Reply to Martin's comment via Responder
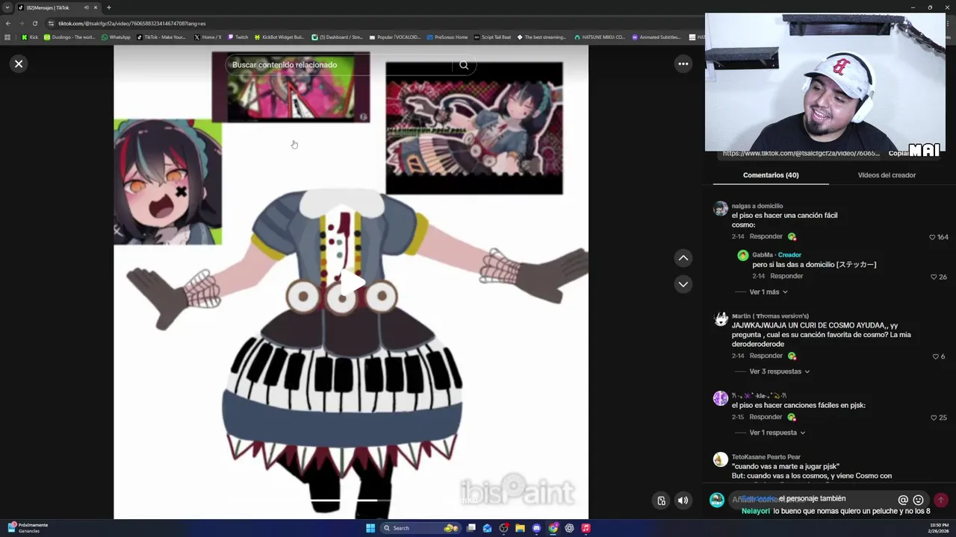The width and height of the screenshot is (956, 537). coord(766,356)
